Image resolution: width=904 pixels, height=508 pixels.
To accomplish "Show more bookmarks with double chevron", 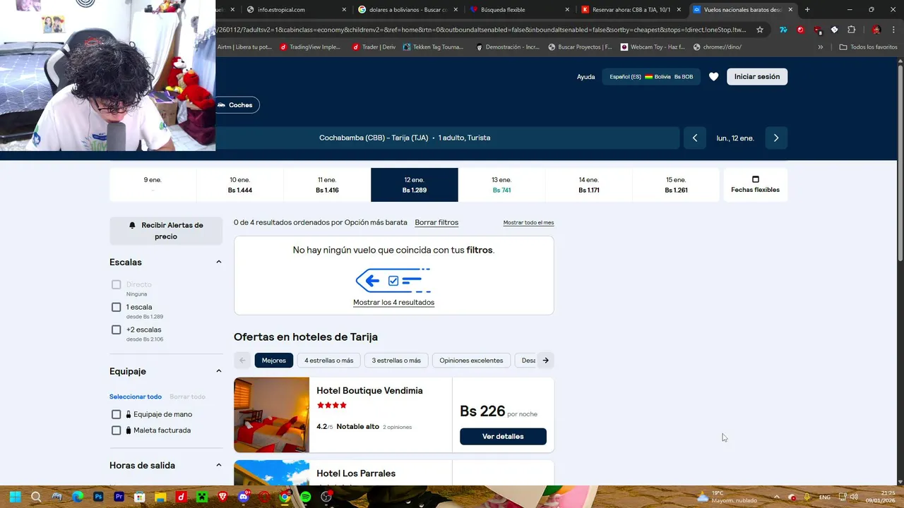I will (x=820, y=47).
